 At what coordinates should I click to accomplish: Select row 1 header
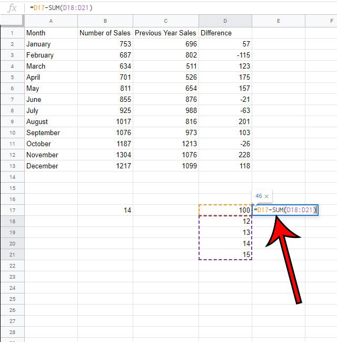[x=12, y=33]
